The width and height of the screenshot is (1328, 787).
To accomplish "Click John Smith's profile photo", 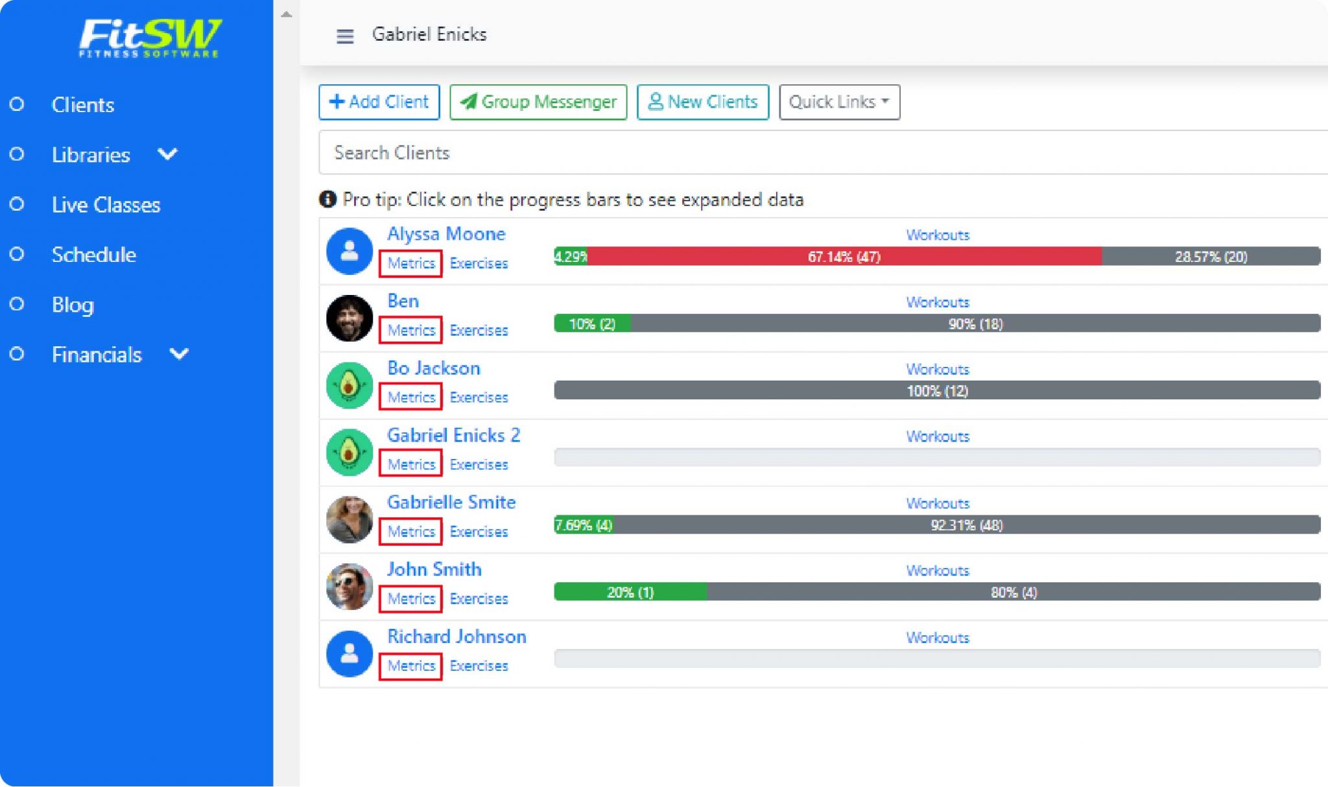I will point(350,587).
